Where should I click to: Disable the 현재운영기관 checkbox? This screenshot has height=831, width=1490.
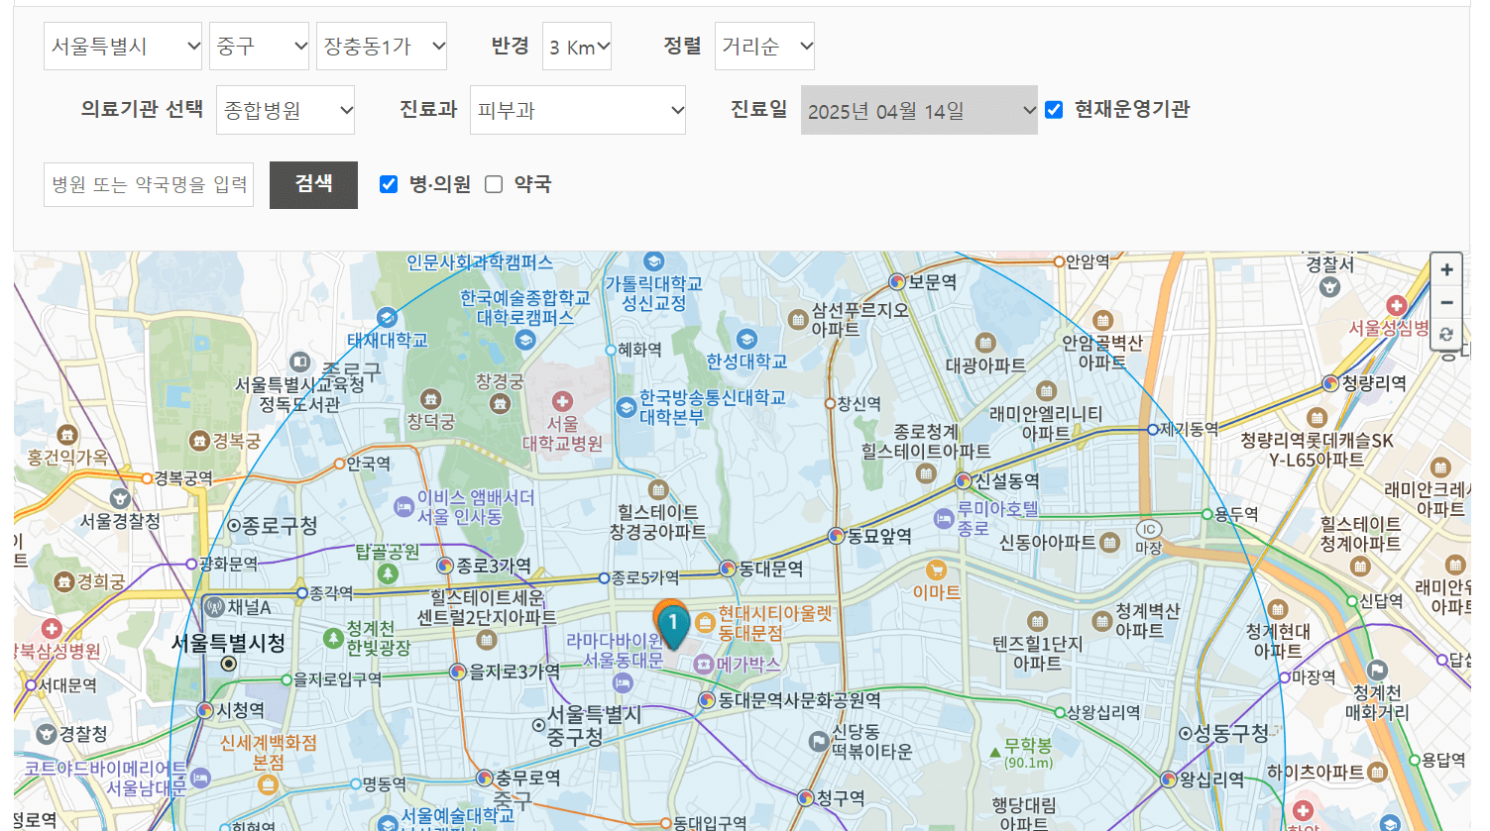coord(1054,110)
